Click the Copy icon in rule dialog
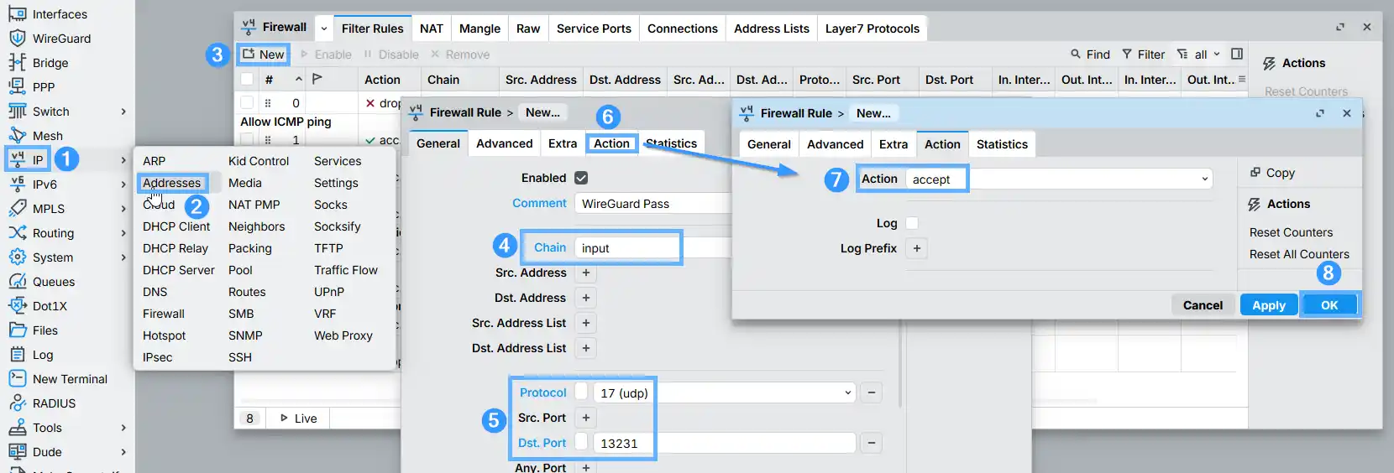 pyautogui.click(x=1255, y=173)
